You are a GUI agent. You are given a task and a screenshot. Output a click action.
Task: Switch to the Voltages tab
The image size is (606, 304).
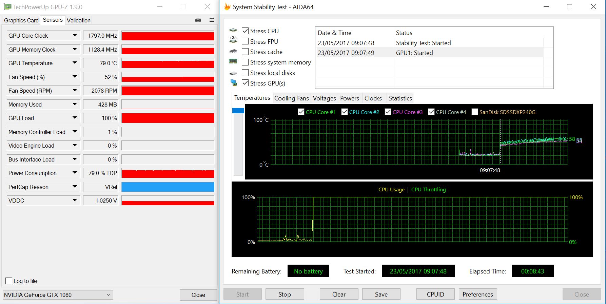coord(324,98)
